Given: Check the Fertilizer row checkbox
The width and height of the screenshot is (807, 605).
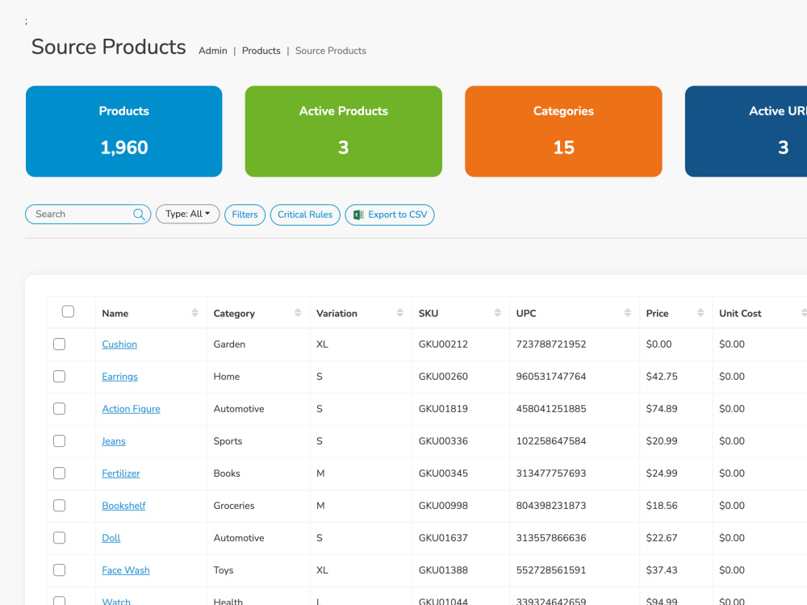Looking at the screenshot, I should click(59, 473).
